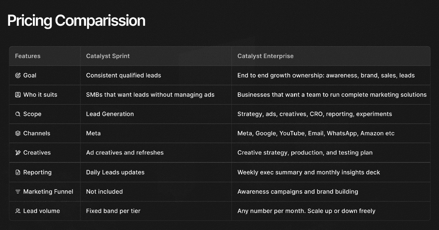Click "Daily Leads updates" reporting cell
439x230 pixels.
pos(115,172)
